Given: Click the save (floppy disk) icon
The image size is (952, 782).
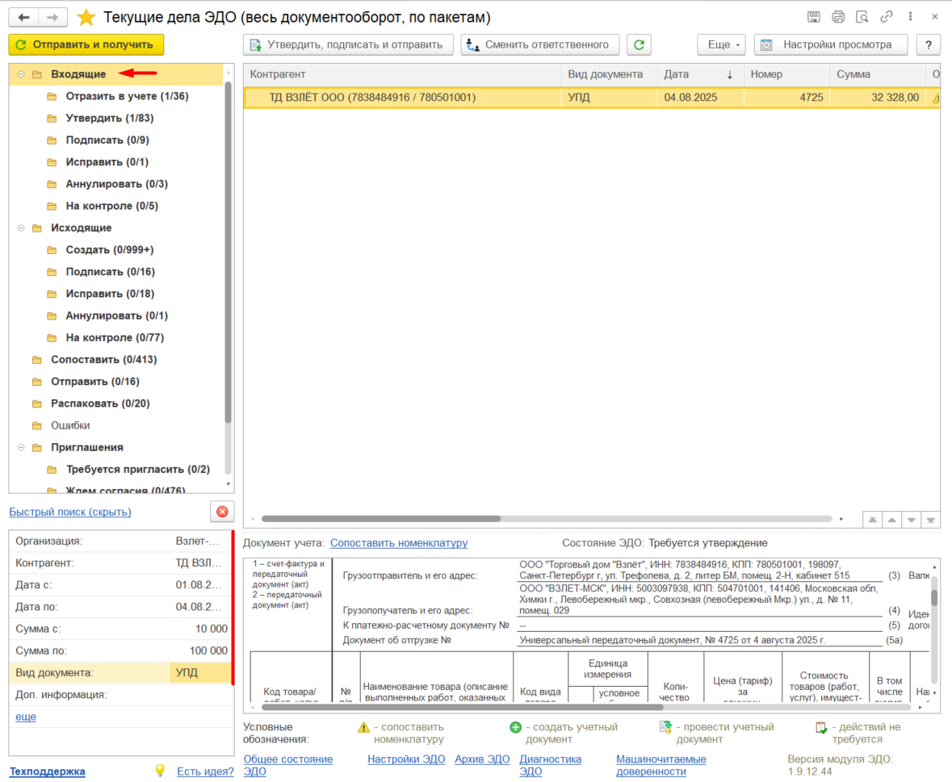Looking at the screenshot, I should coord(814,17).
